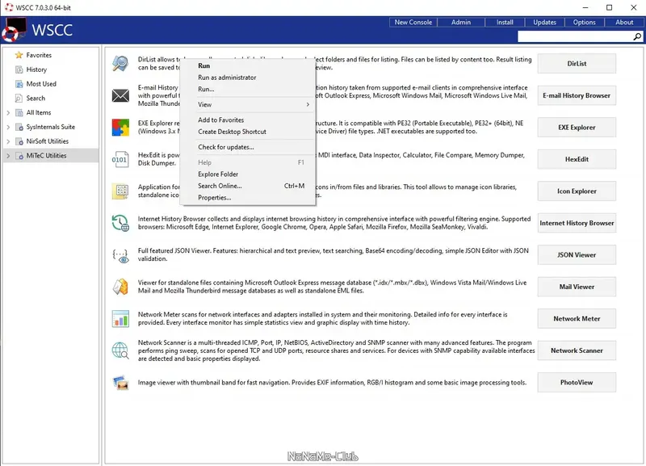The image size is (646, 466).
Task: Expand the SysInternals Suite tree node
Action: click(x=8, y=127)
